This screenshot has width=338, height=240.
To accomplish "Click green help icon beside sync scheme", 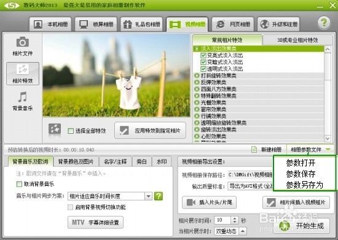I will [159, 196].
